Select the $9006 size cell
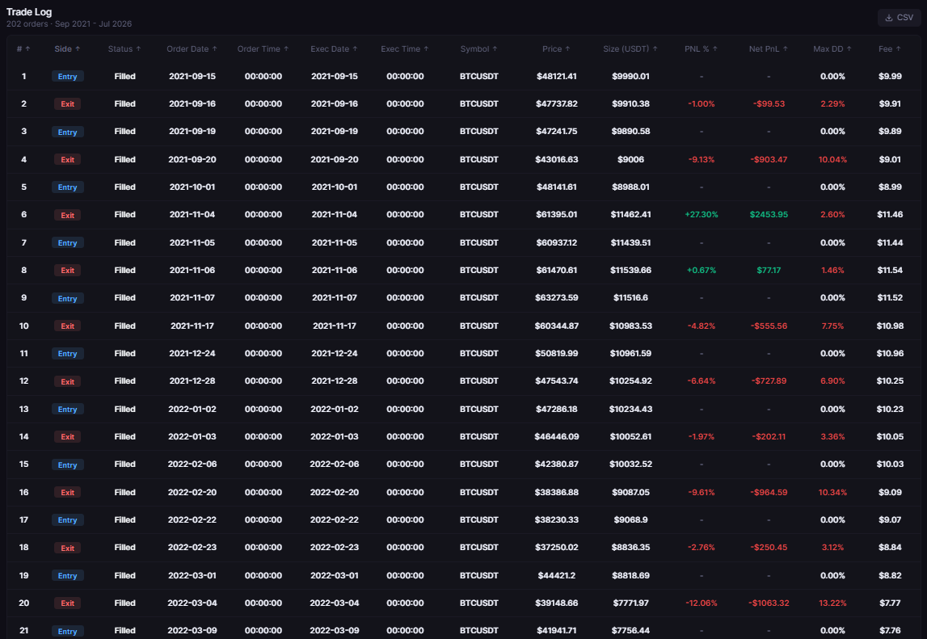 (631, 160)
